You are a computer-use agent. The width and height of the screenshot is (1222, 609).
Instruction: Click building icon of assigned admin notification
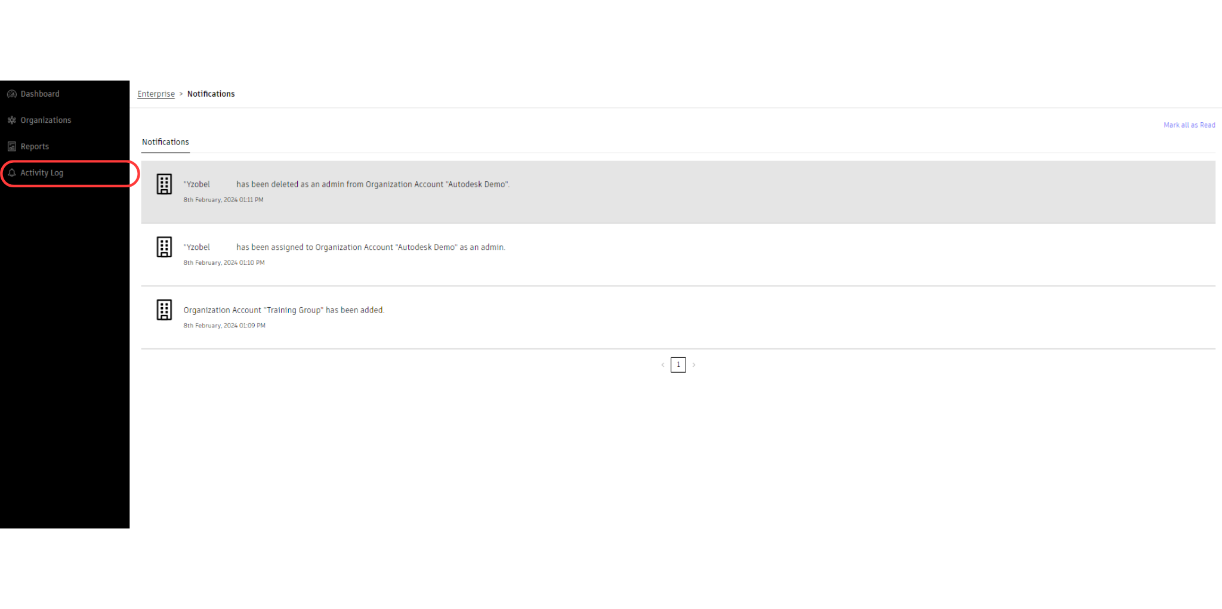(x=164, y=247)
